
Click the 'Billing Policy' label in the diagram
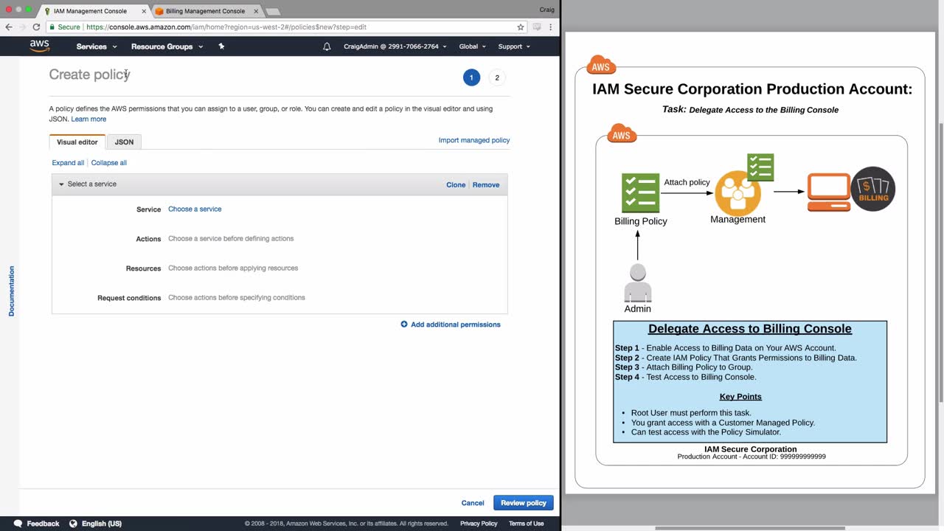[641, 221]
